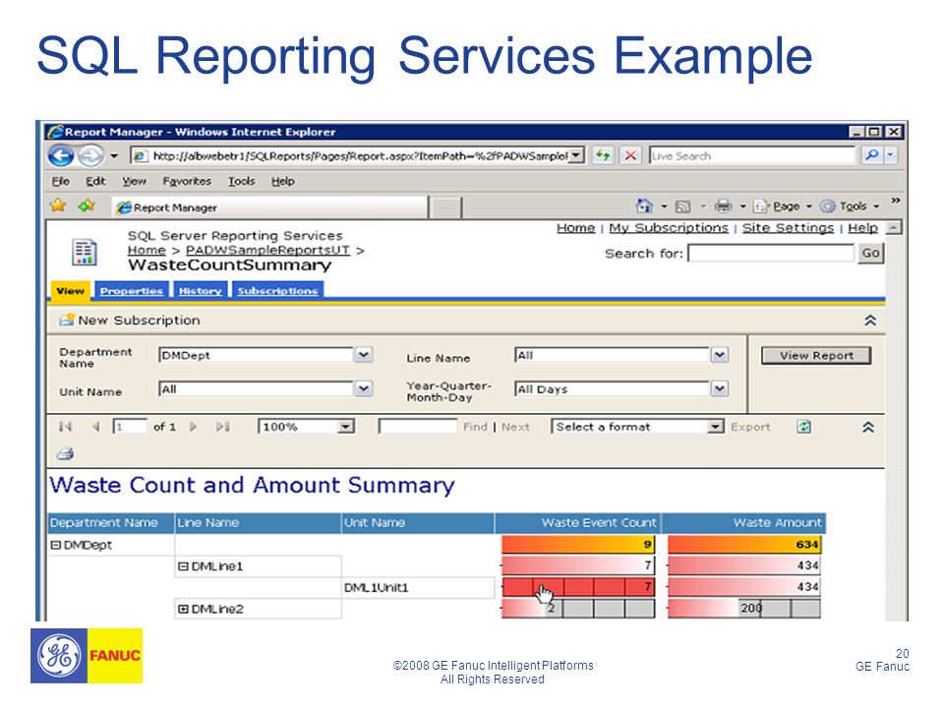The height and width of the screenshot is (708, 944).
Task: Collapse the DMLine1 tree row
Action: pos(183,566)
